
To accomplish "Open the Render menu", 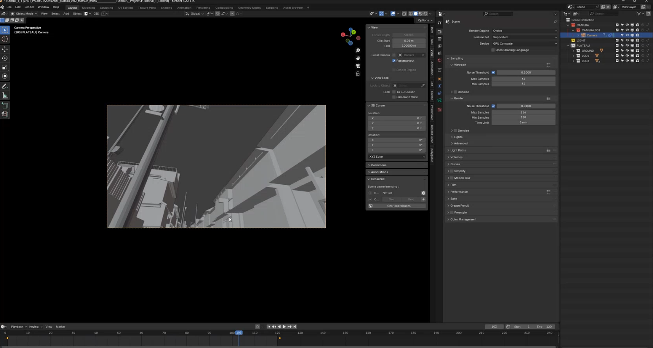I will 29,7.
